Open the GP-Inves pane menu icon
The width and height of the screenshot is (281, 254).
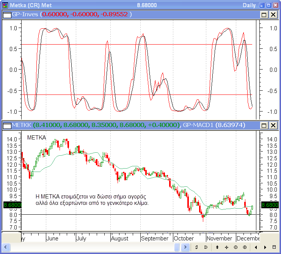pos(7,14)
